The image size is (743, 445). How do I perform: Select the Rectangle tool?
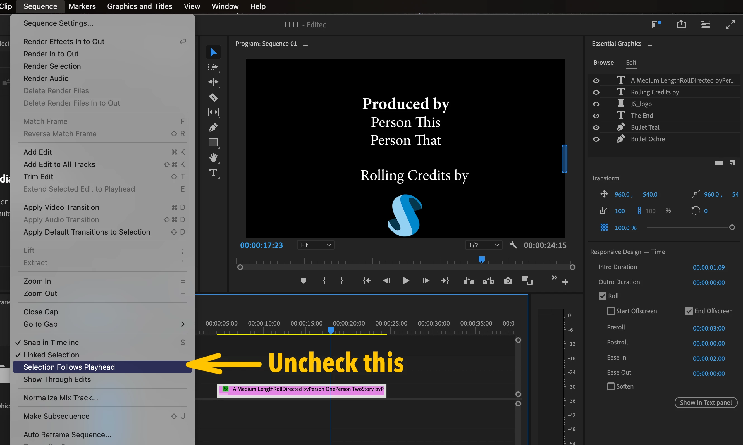pyautogui.click(x=213, y=142)
